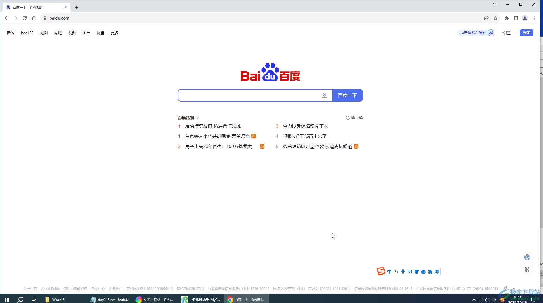Open the Sogou toolbox grid icon
The width and height of the screenshot is (543, 303).
point(430,272)
